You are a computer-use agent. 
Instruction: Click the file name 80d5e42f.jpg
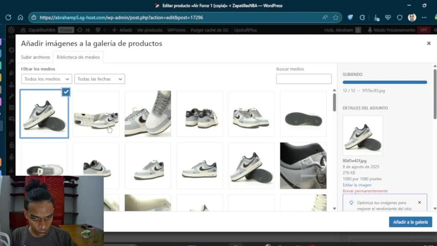pos(355,161)
